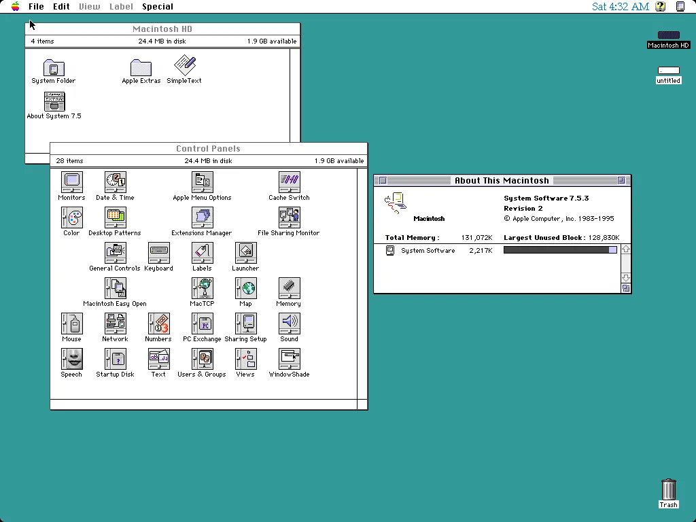This screenshot has width=696, height=522.
Task: Select the Sharing Setup control panel
Action: pyautogui.click(x=245, y=324)
